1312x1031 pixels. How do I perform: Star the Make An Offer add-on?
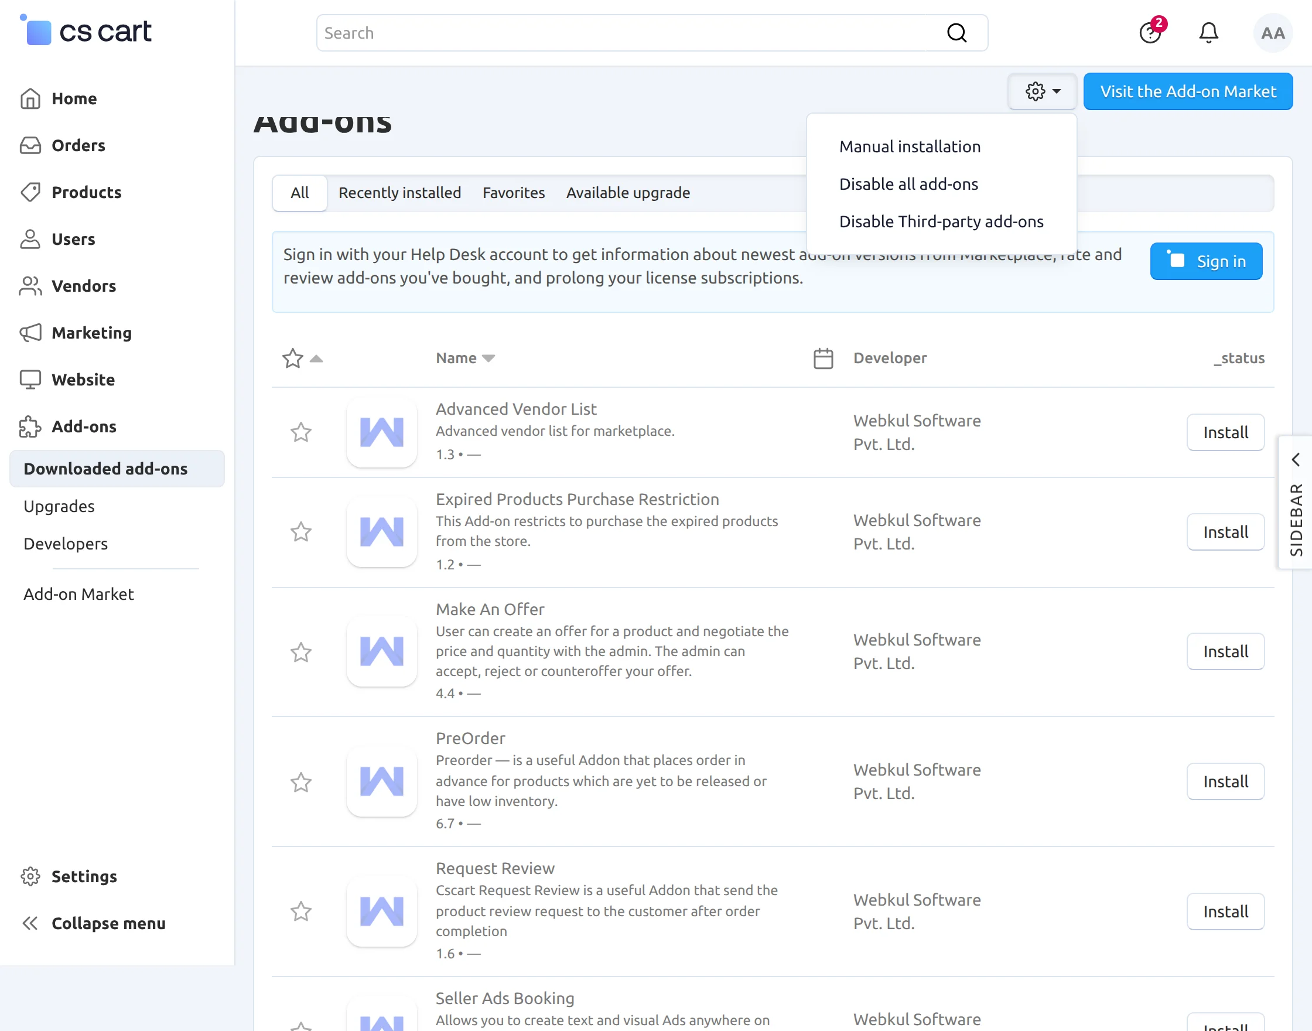[x=300, y=652]
